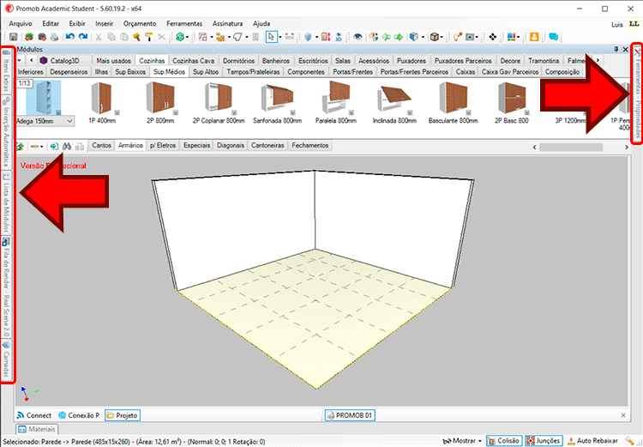643x447 pixels.
Task: Toggle the Junções option in status bar
Action: point(544,440)
